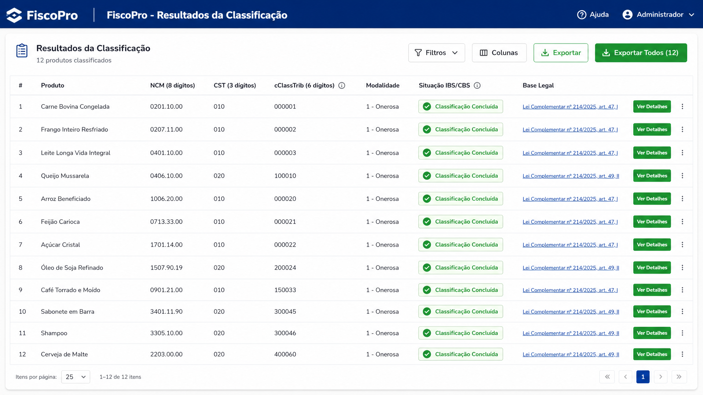The height and width of the screenshot is (395, 703).
Task: Expand the Filtros dropdown
Action: [x=437, y=53]
